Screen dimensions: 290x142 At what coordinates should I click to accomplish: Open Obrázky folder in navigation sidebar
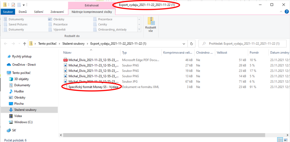click(20, 97)
